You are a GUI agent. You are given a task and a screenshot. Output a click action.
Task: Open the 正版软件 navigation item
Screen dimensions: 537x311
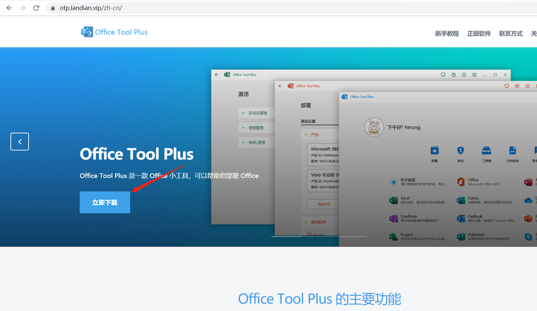(x=479, y=34)
